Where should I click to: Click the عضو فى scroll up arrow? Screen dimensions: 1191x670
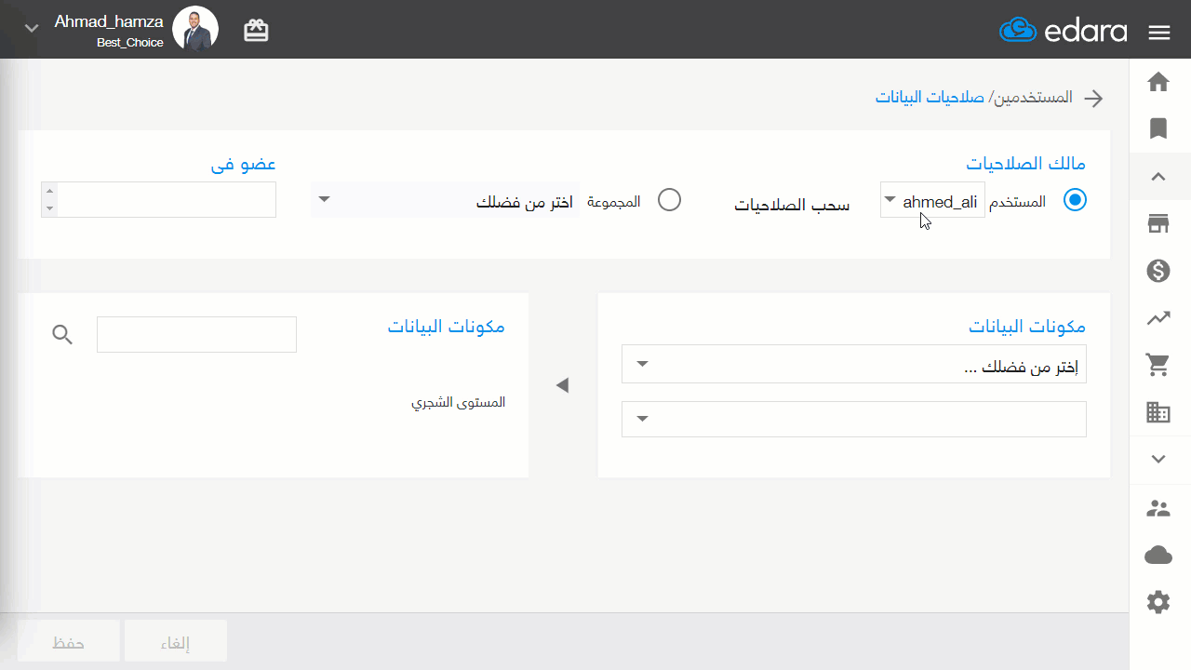[50, 191]
